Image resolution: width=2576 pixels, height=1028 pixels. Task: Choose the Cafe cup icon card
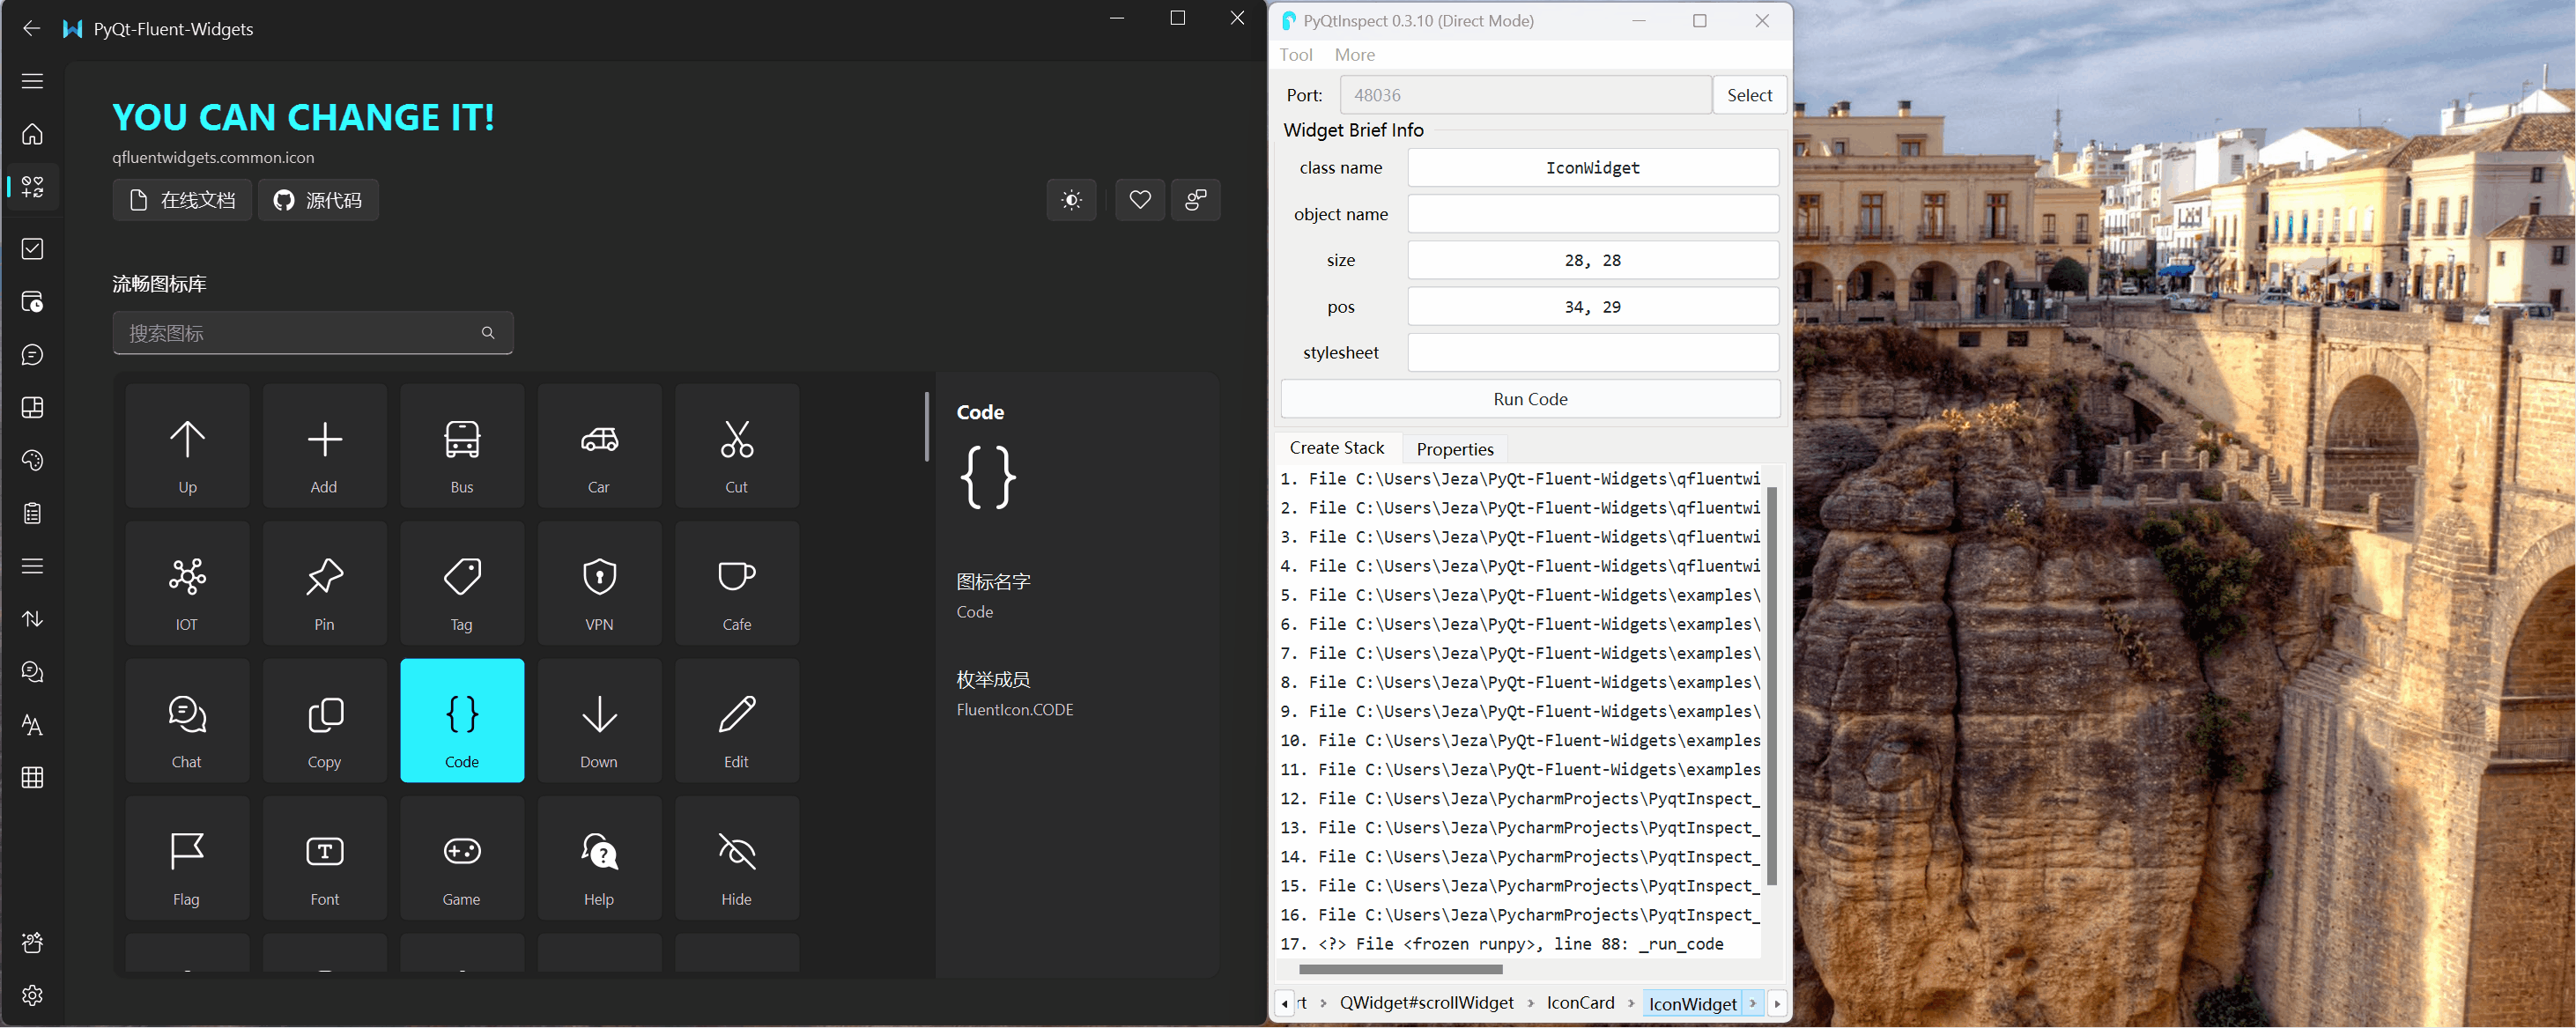pos(736,583)
